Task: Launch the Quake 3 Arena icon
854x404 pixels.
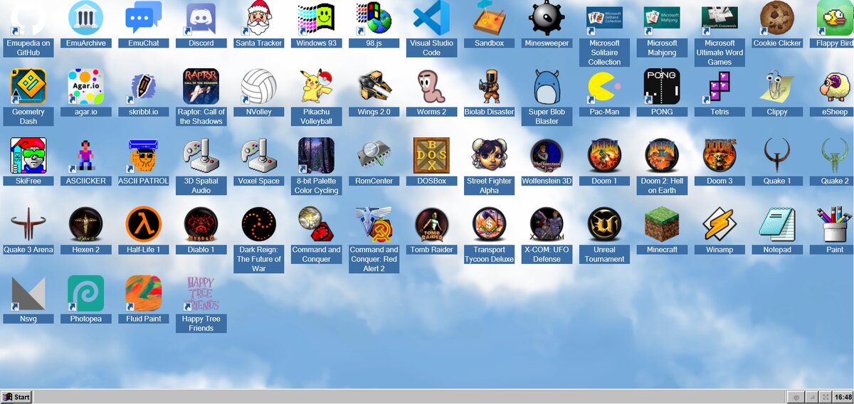Action: (28, 224)
